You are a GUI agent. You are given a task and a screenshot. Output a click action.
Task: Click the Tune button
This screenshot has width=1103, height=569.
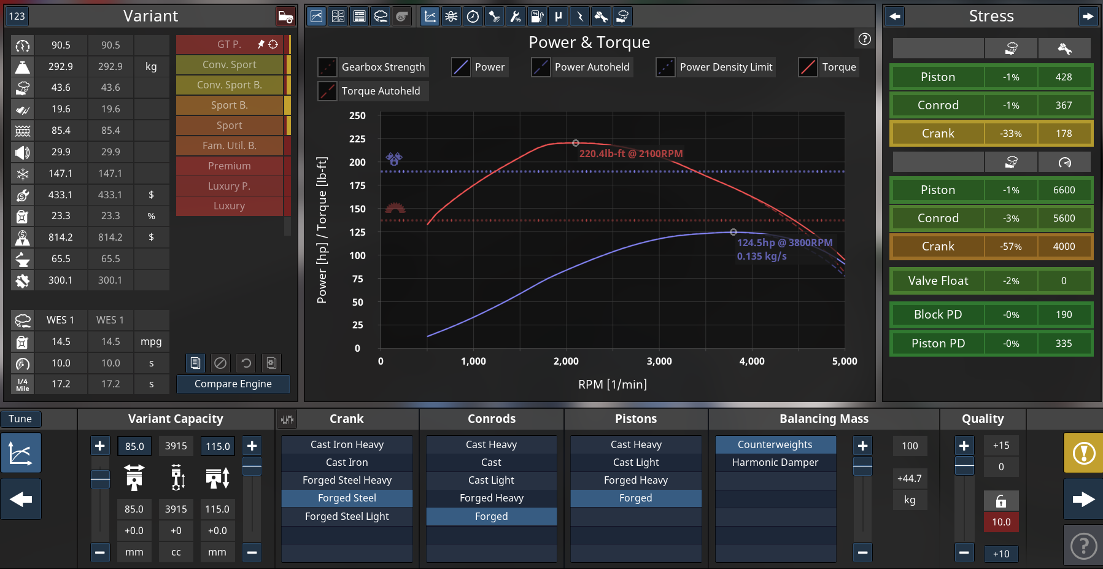[x=20, y=419]
